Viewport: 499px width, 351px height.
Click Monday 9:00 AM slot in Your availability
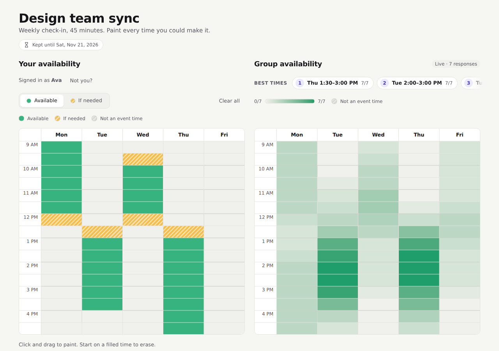coord(62,147)
